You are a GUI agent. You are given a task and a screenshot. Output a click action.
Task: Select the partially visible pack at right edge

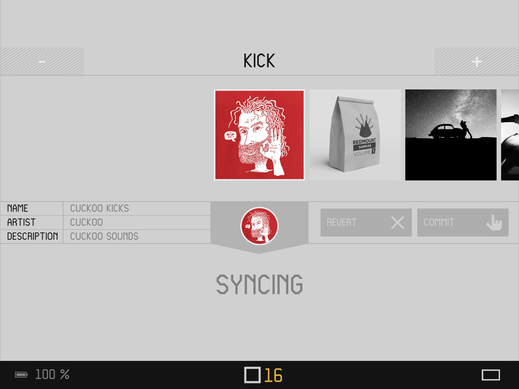click(510, 135)
